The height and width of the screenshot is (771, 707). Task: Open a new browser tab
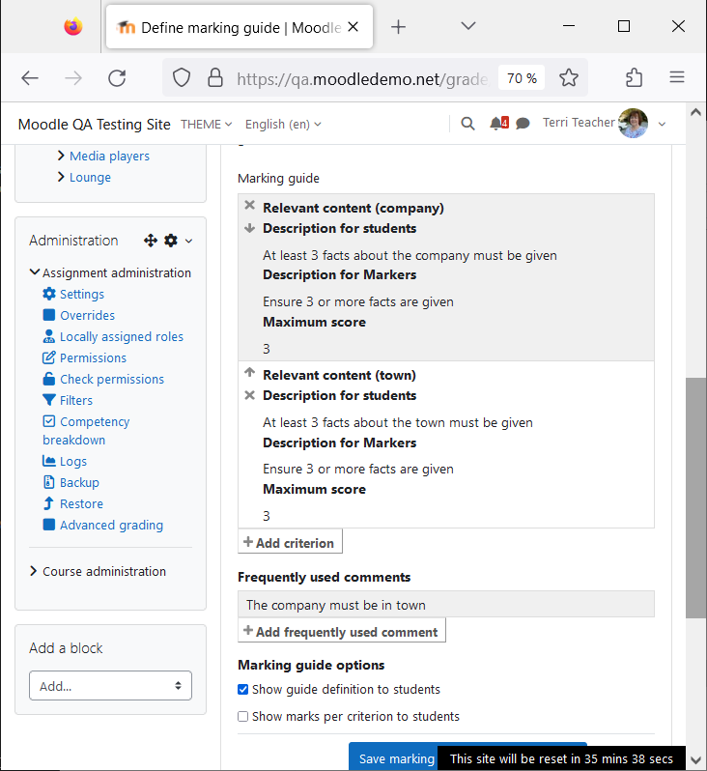coord(398,26)
